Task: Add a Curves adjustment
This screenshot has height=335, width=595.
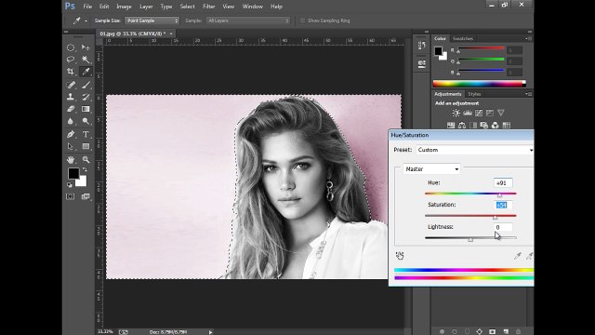Action: click(x=479, y=113)
